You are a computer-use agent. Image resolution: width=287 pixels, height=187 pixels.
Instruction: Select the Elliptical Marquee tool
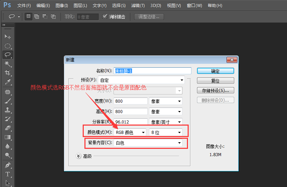(x=7, y=46)
